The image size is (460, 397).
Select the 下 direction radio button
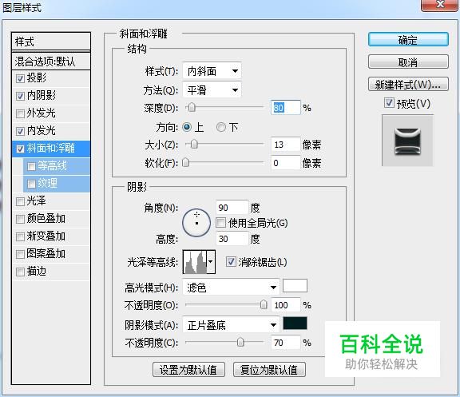(221, 127)
